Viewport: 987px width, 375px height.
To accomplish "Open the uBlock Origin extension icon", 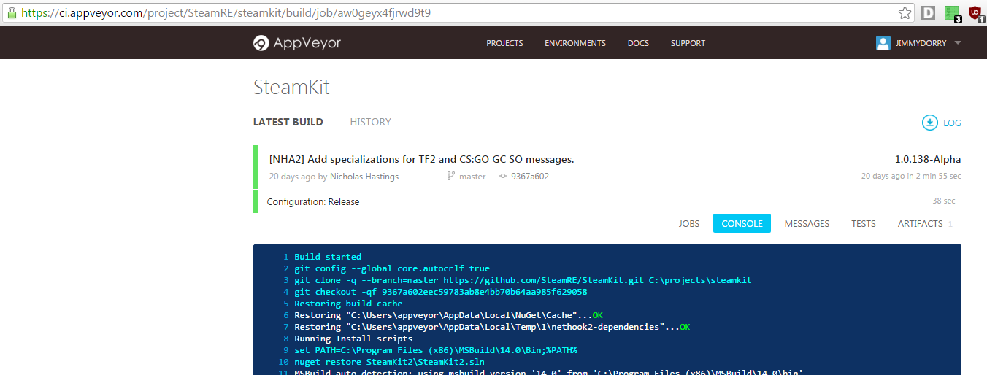I will pyautogui.click(x=975, y=13).
